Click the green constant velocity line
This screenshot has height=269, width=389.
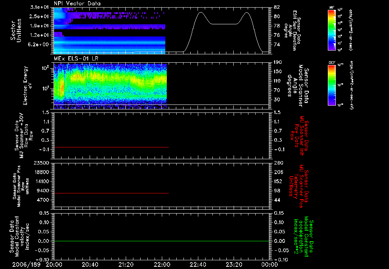(161, 241)
